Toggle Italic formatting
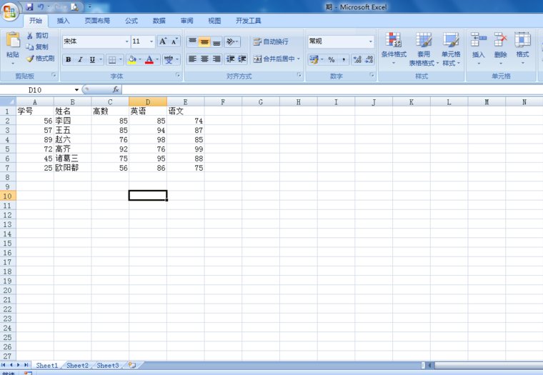Image resolution: width=543 pixels, height=375 pixels. (80, 59)
